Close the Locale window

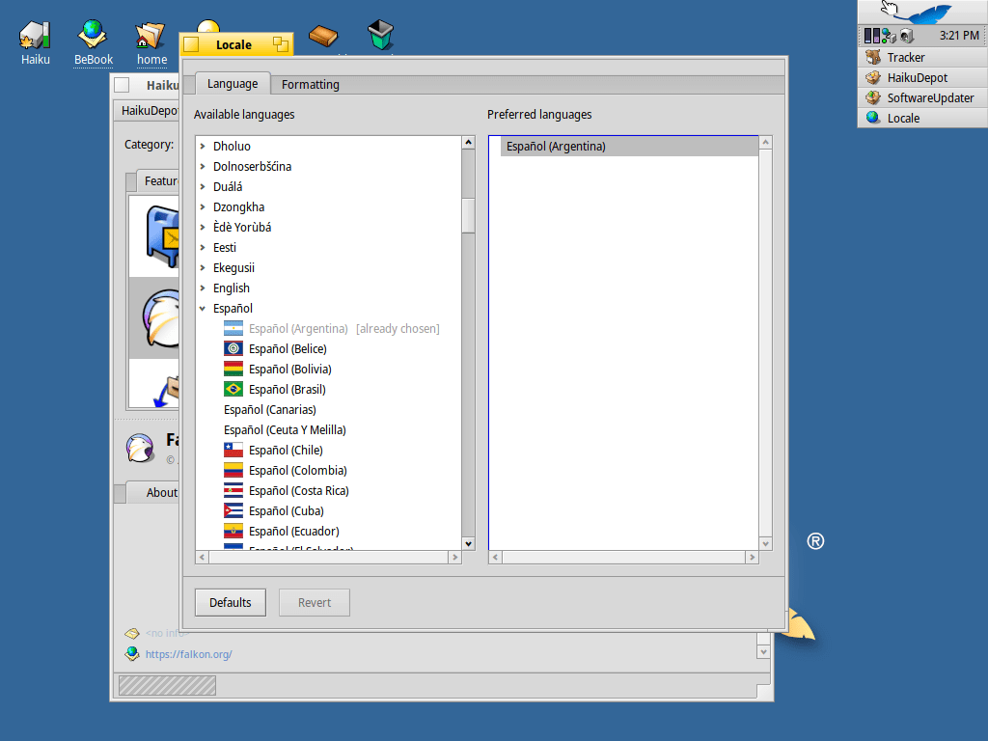tap(192, 44)
